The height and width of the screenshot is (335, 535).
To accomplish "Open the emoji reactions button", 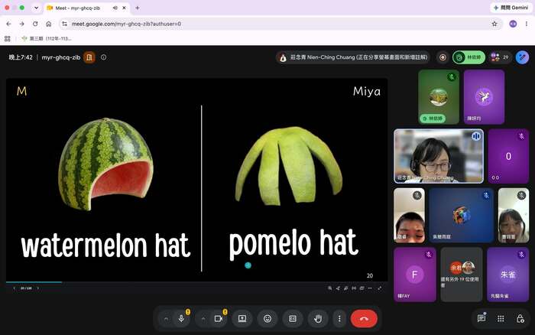I will point(267,319).
